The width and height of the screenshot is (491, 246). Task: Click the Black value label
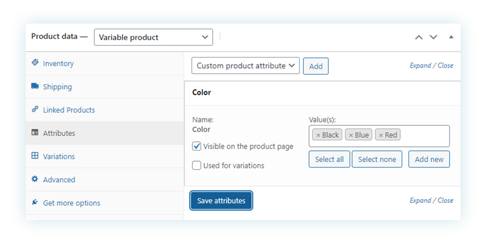click(x=330, y=135)
